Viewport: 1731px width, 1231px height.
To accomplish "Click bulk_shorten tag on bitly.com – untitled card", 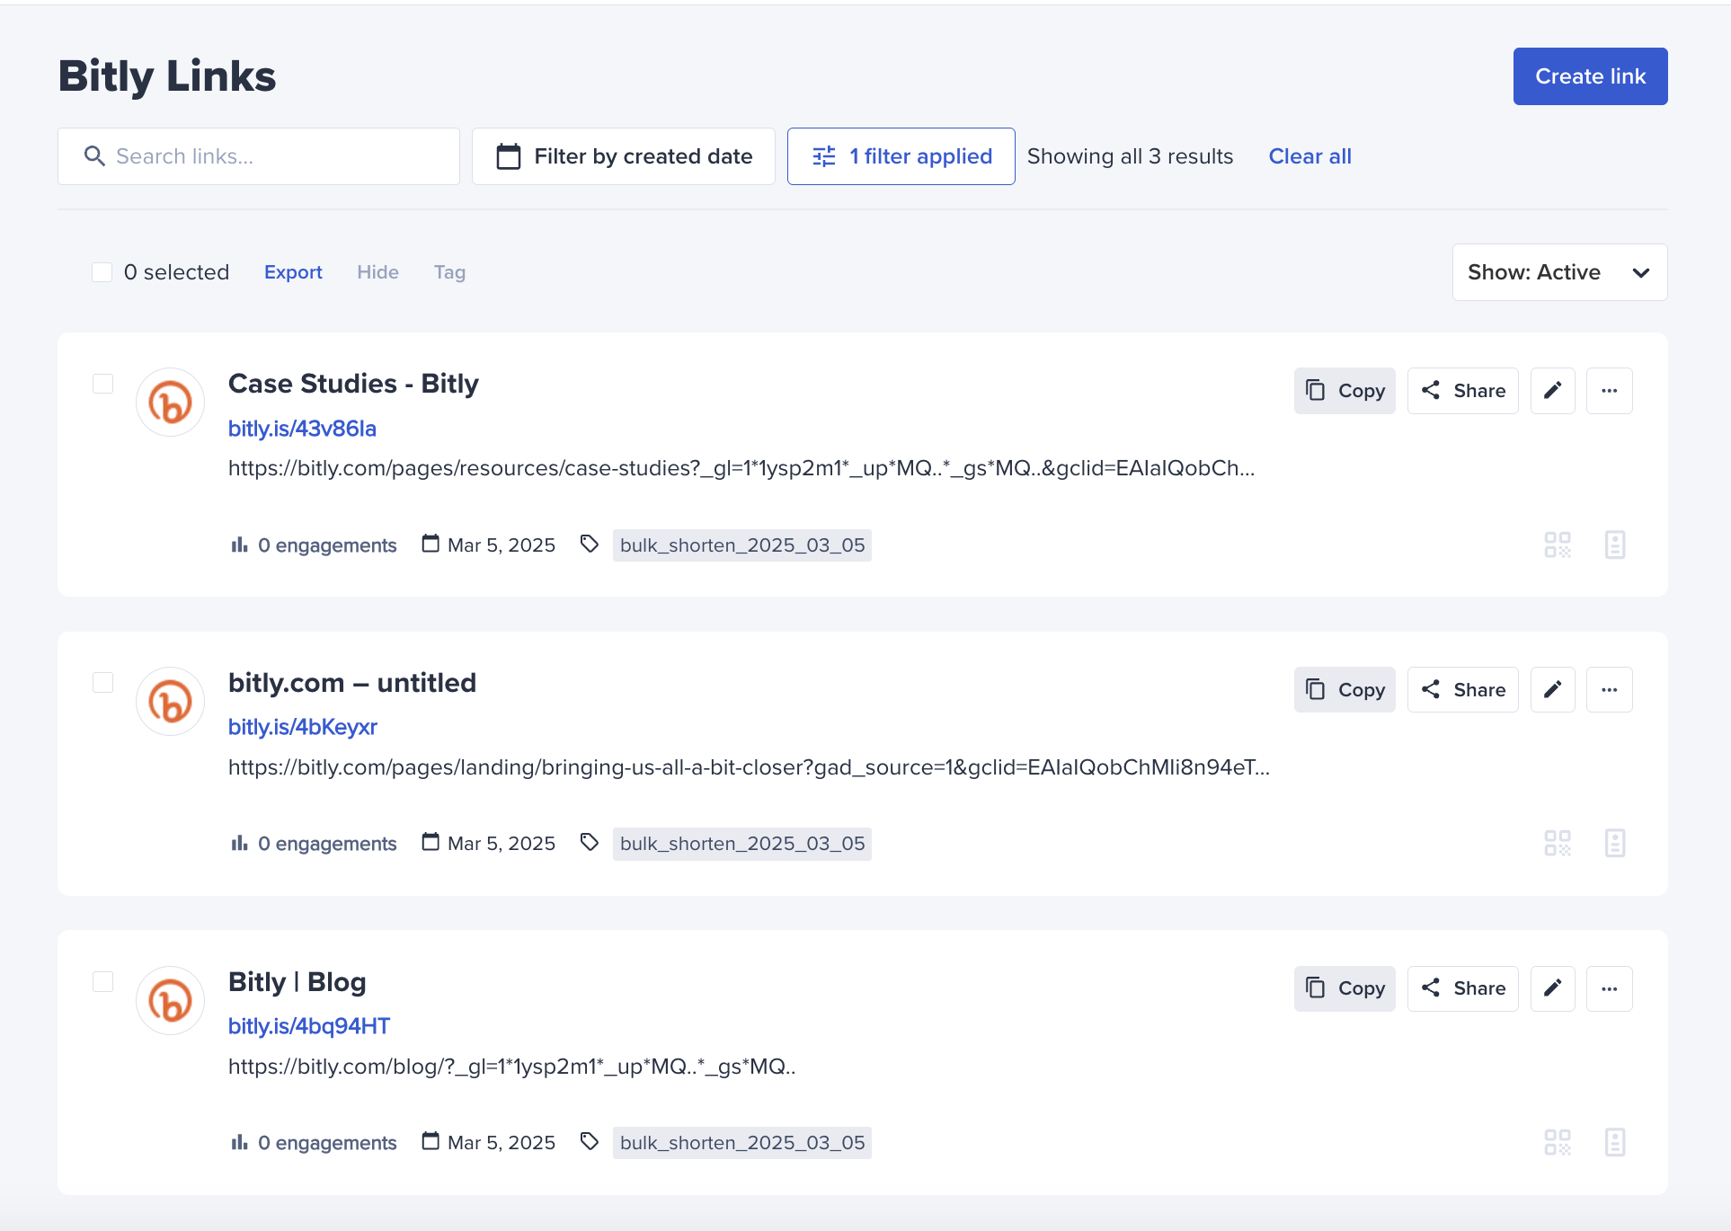I will point(742,844).
